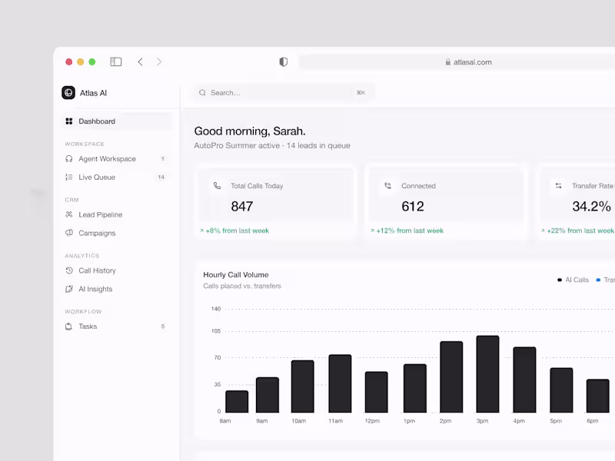
Task: Click the Search input field
Action: [x=284, y=93]
